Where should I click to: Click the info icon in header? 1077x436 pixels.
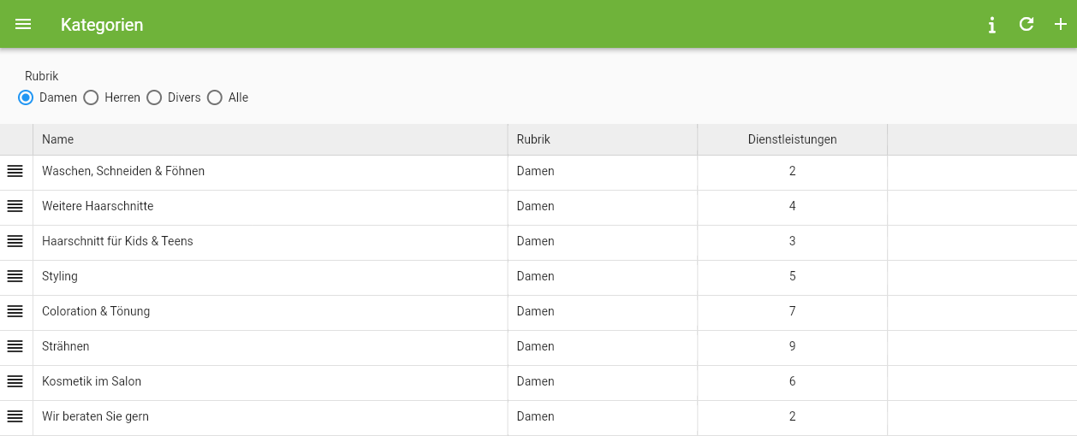click(x=991, y=25)
